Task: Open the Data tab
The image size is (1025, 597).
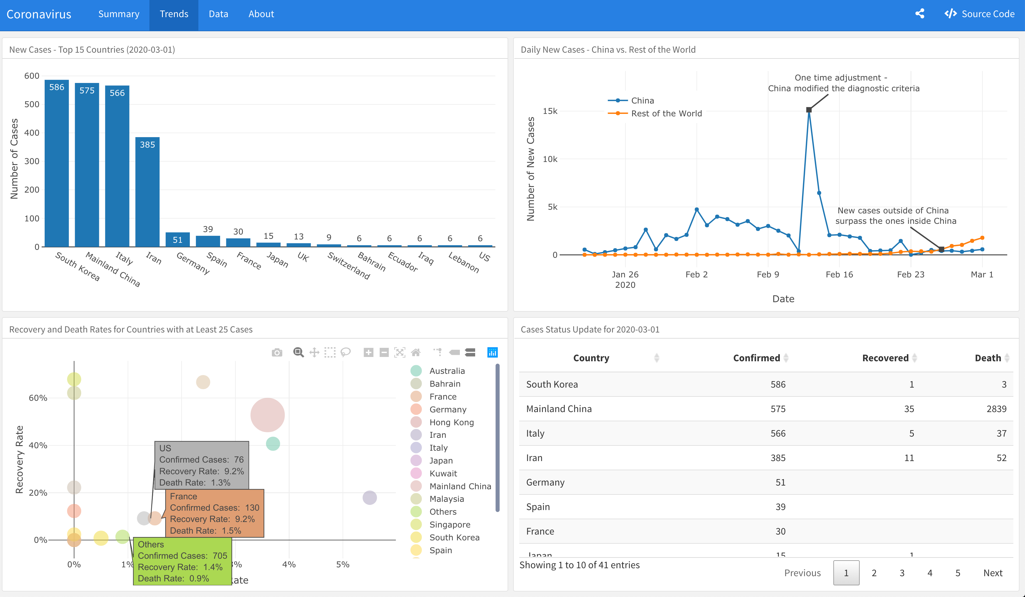Action: point(218,14)
